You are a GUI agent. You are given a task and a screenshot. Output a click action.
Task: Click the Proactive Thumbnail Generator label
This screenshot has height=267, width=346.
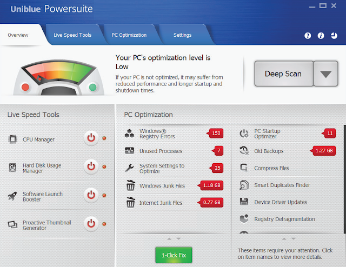[47, 225]
